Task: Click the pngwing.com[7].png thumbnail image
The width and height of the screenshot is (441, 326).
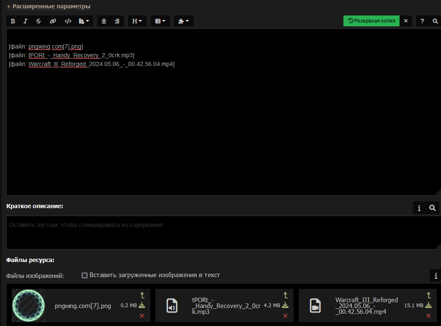Action: tap(28, 306)
